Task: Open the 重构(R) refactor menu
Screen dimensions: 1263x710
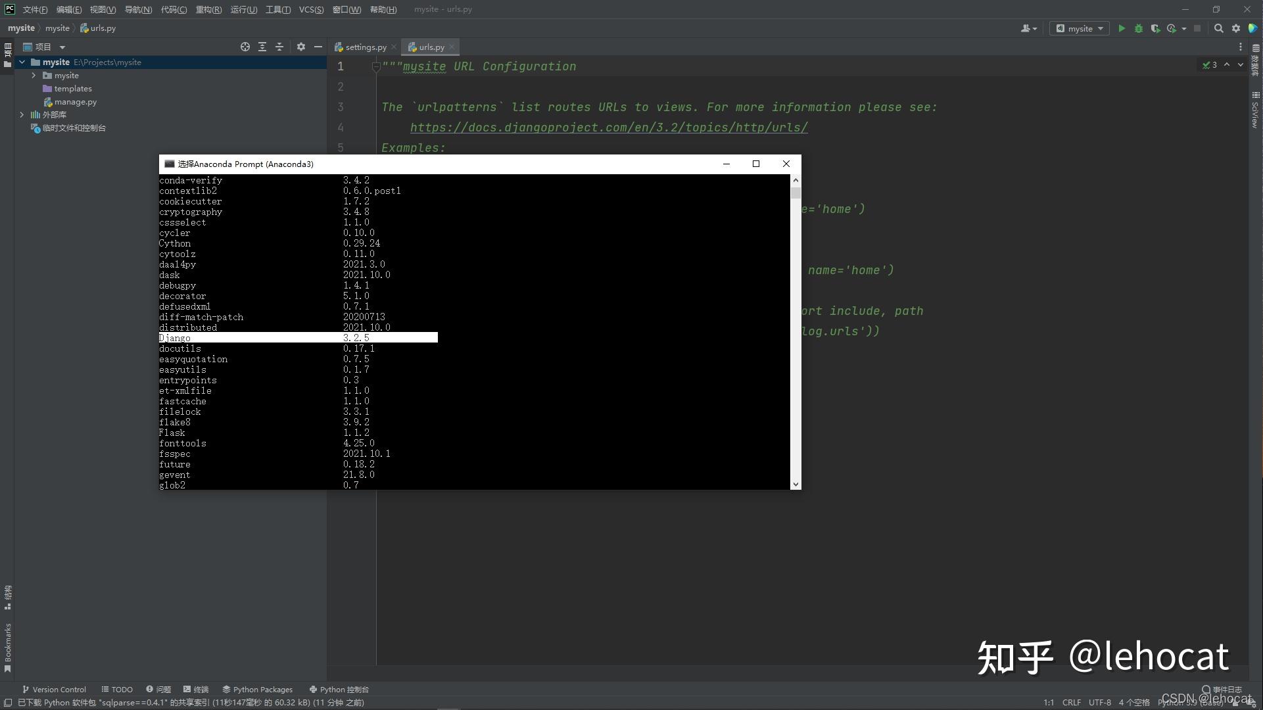Action: (x=208, y=9)
